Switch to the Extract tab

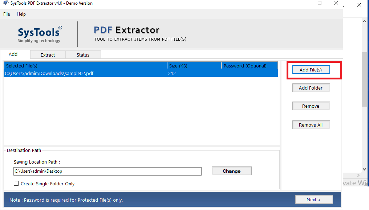point(48,54)
